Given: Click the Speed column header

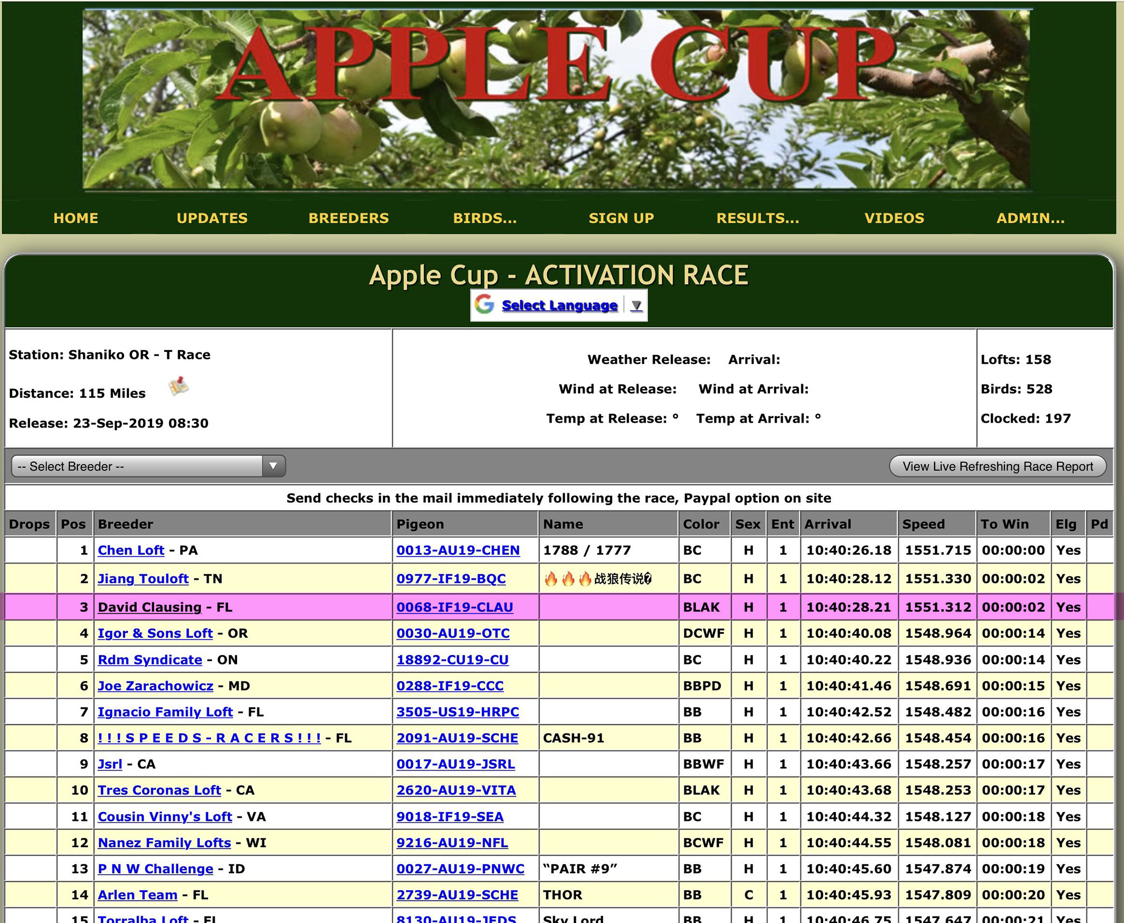Looking at the screenshot, I should (x=924, y=524).
